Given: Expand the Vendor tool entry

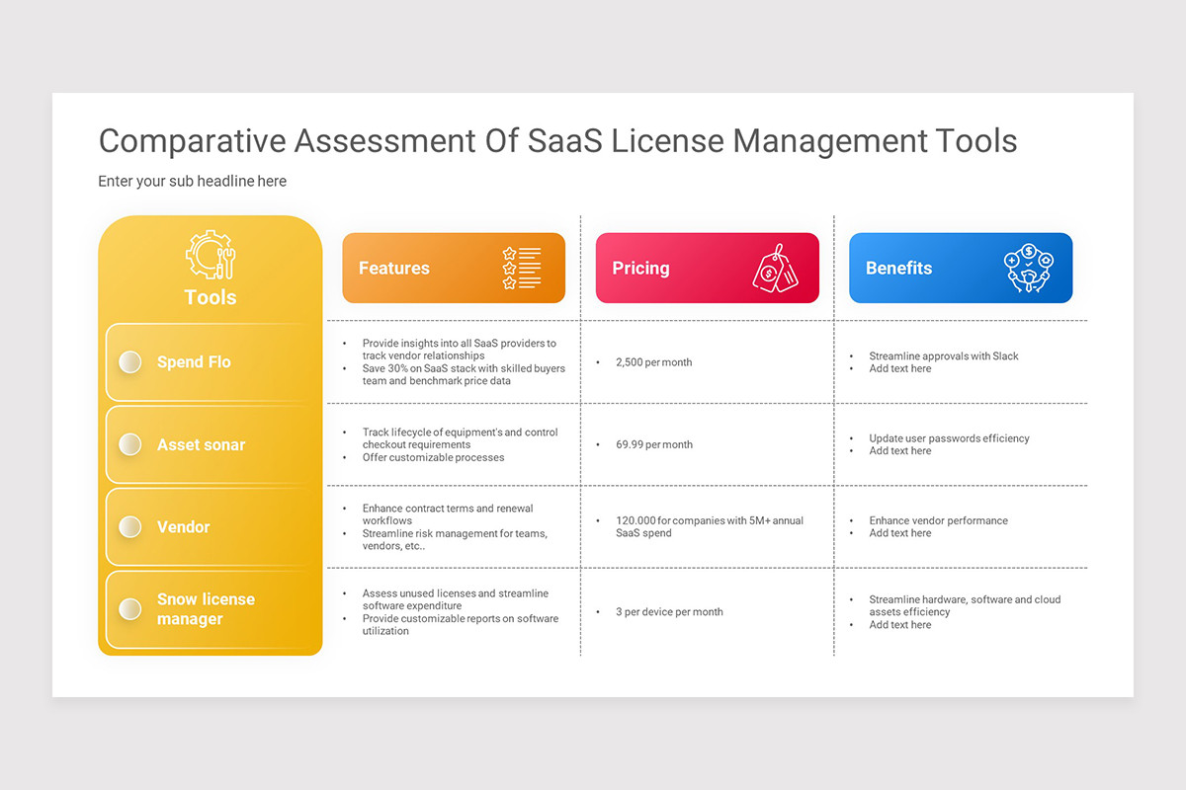Looking at the screenshot, I should tap(210, 526).
